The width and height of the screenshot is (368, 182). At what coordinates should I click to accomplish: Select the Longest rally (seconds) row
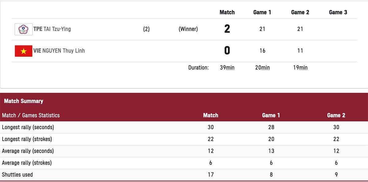click(x=184, y=127)
